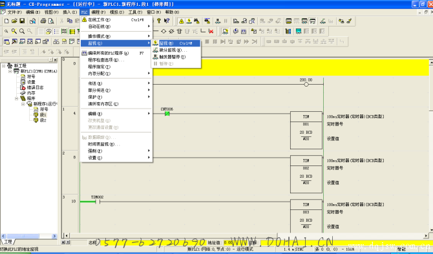
Task: Open the 工具 menu in menu bar
Action: [x=135, y=12]
